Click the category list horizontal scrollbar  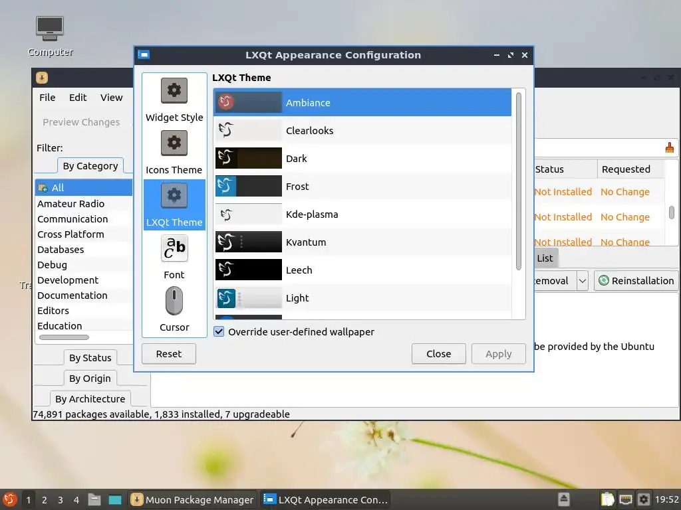click(x=64, y=337)
